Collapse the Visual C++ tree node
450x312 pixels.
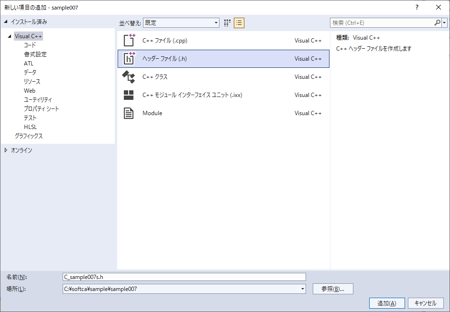point(10,36)
